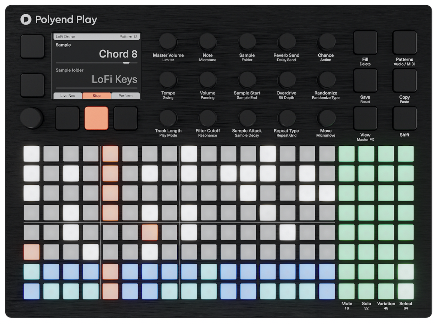Tap the top green pad in the Solo column

coord(366,154)
